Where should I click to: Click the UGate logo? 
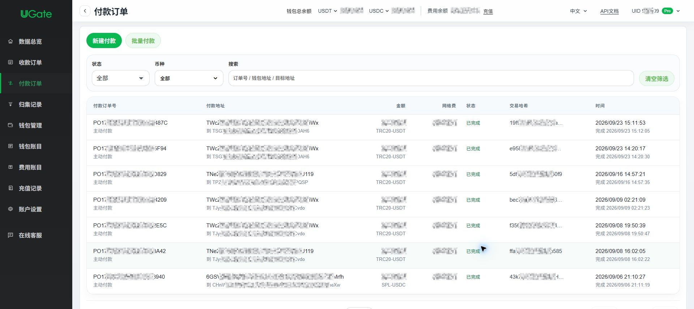(36, 14)
